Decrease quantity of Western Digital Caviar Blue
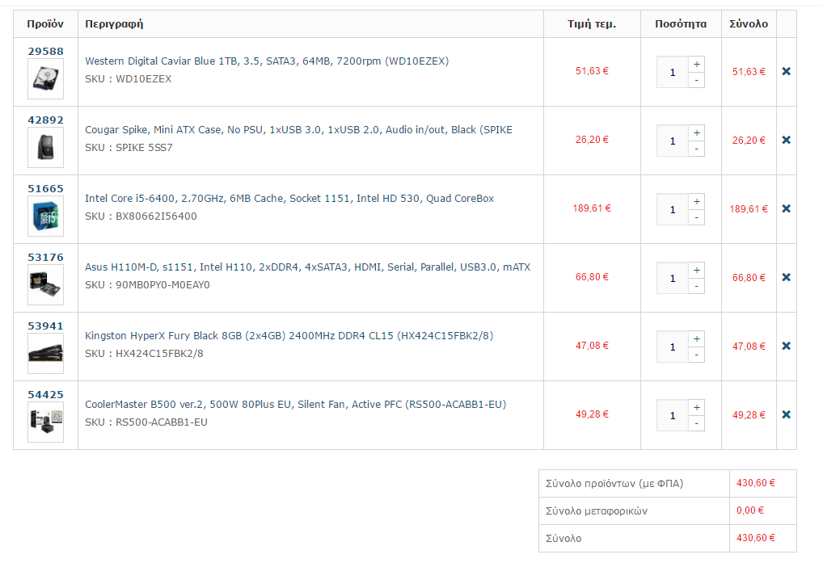This screenshot has width=823, height=563. point(697,80)
